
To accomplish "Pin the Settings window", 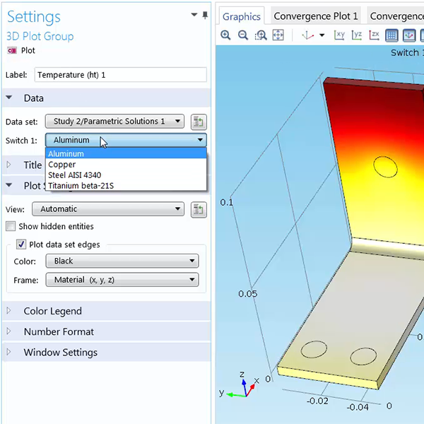I will click(x=205, y=14).
